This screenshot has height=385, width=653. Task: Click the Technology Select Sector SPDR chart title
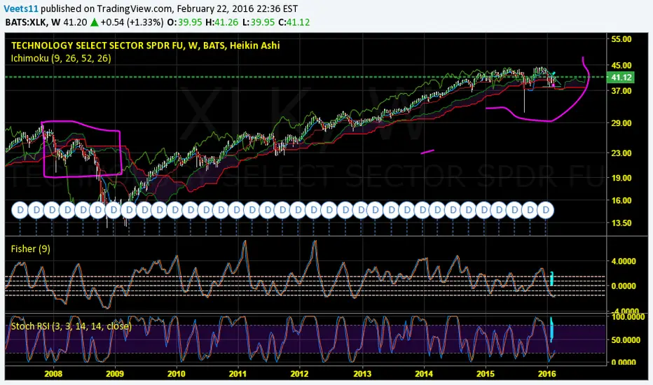click(145, 45)
